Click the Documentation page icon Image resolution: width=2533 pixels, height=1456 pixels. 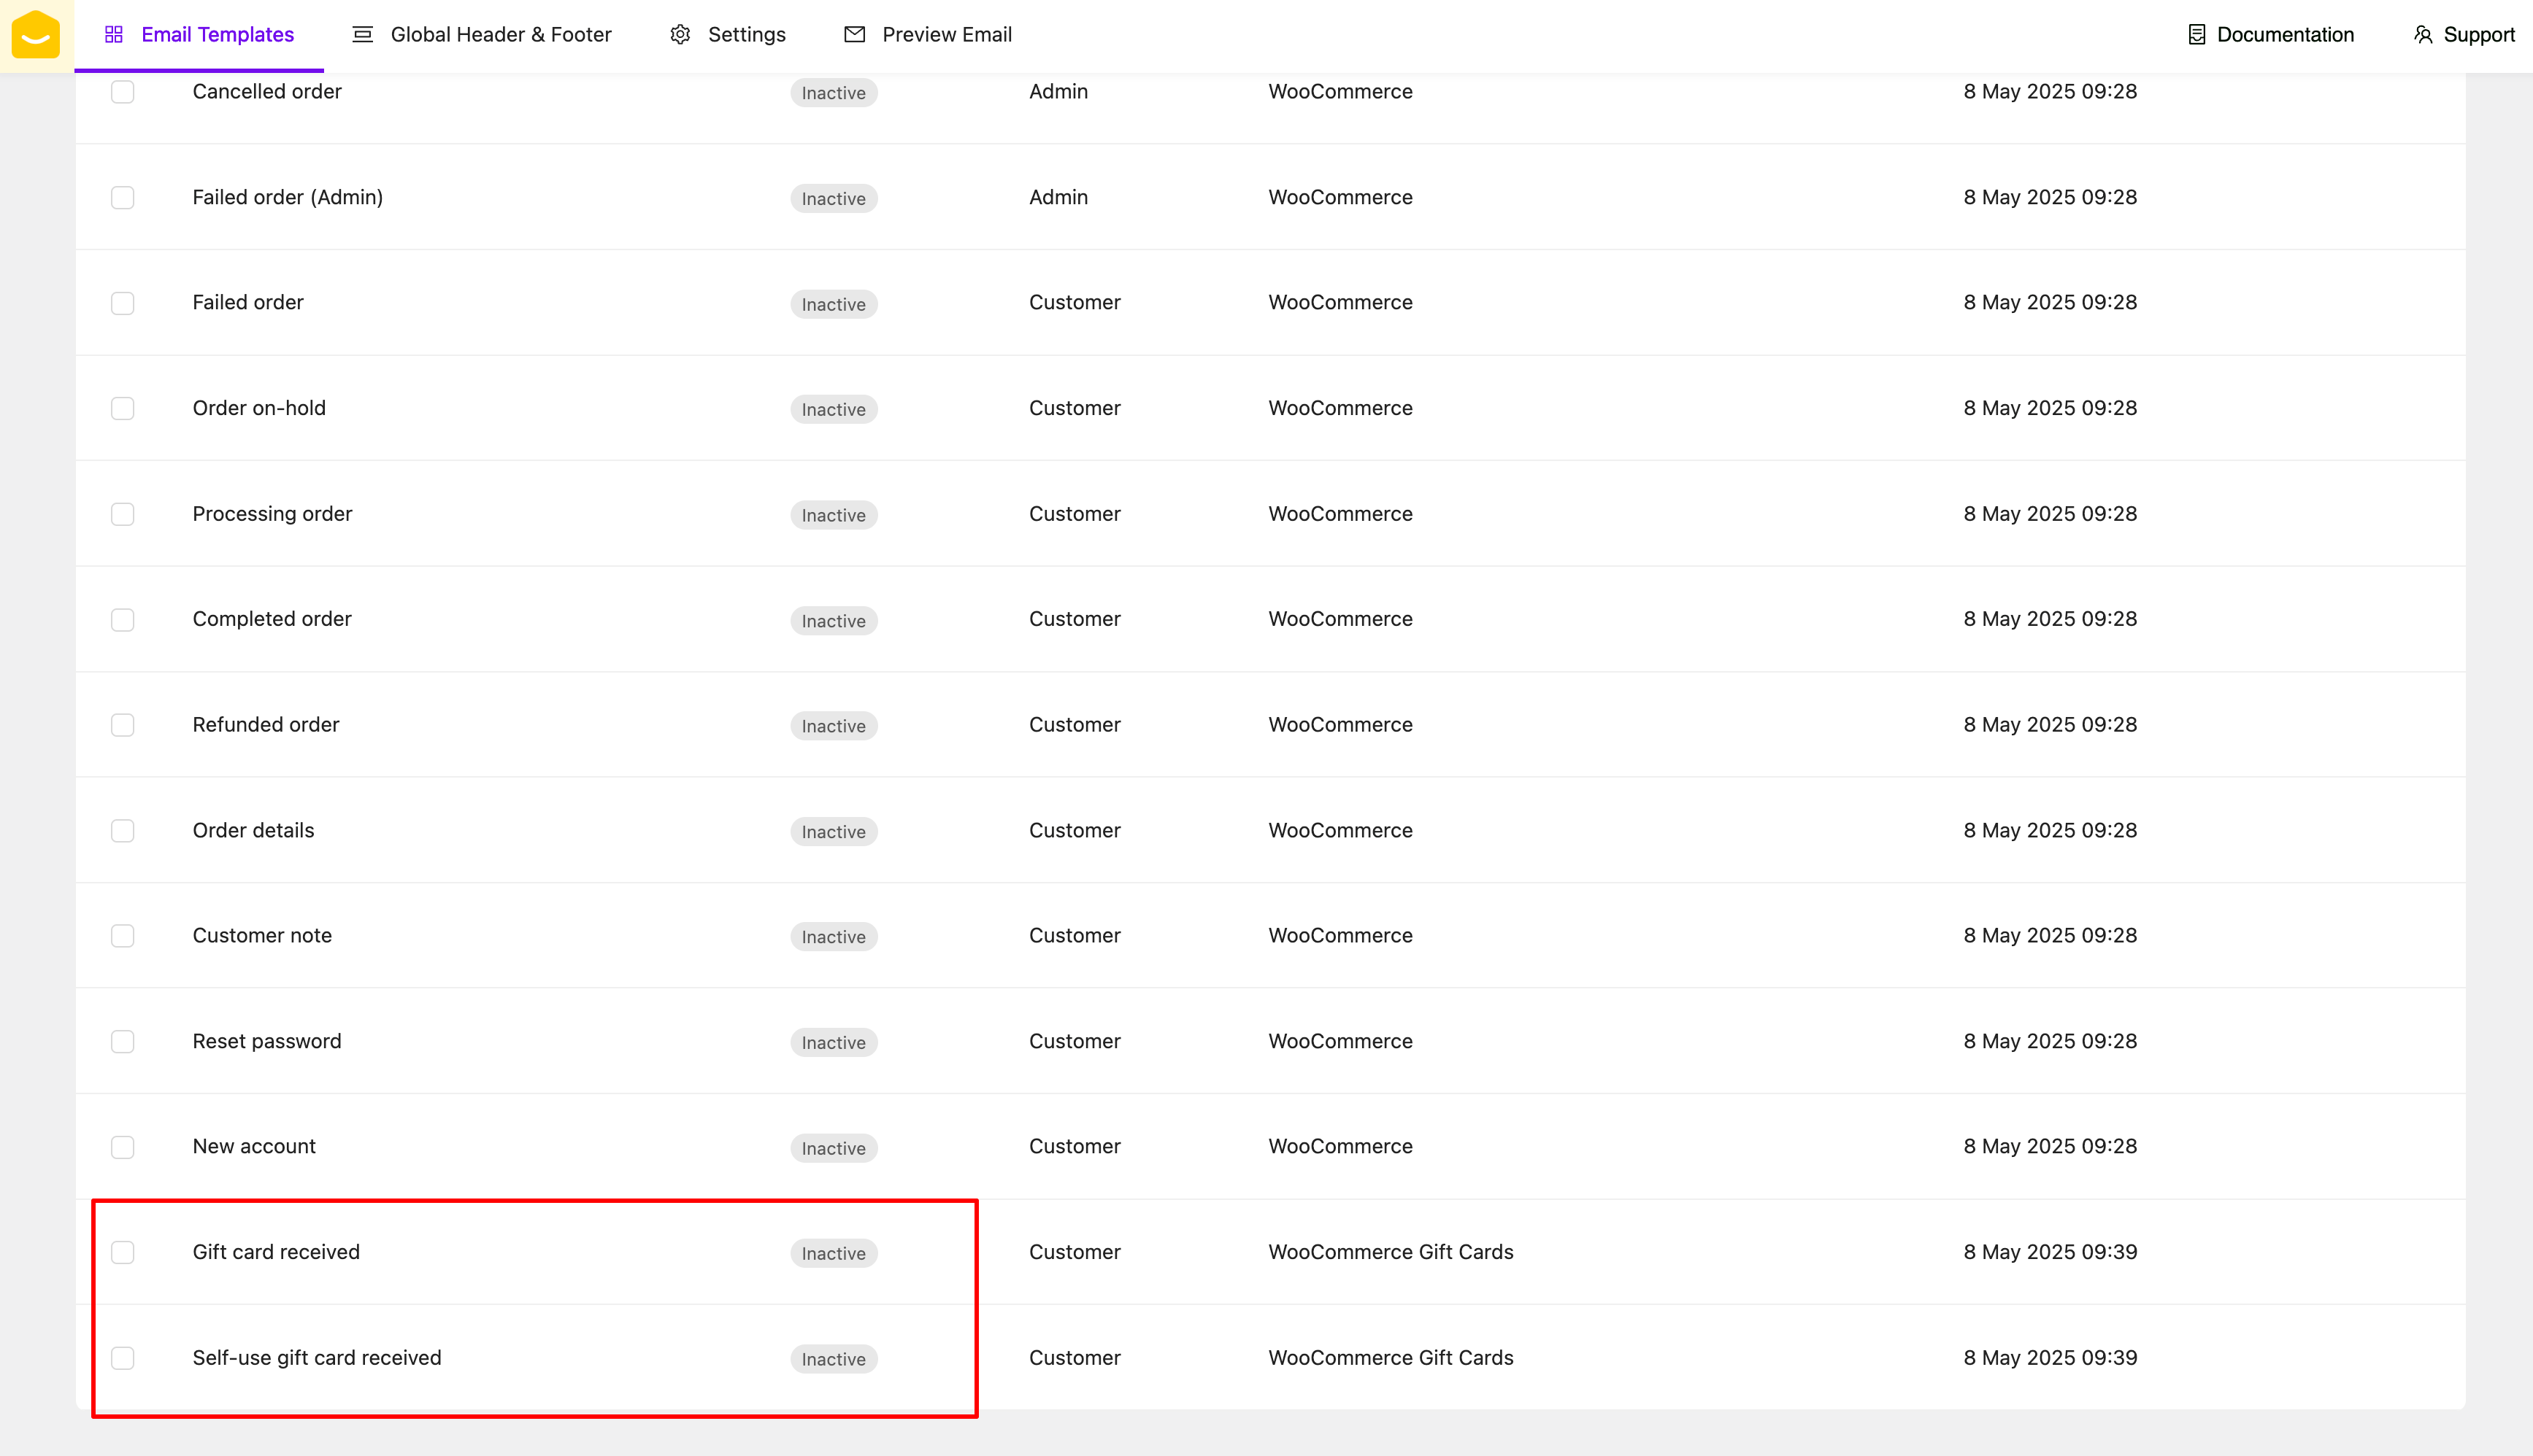point(2197,35)
